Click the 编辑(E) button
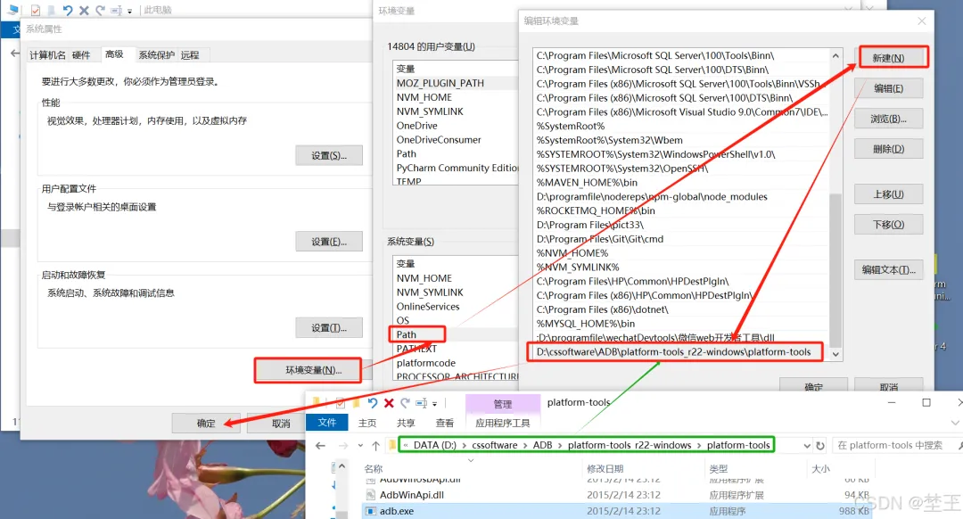The image size is (963, 519). tap(889, 88)
